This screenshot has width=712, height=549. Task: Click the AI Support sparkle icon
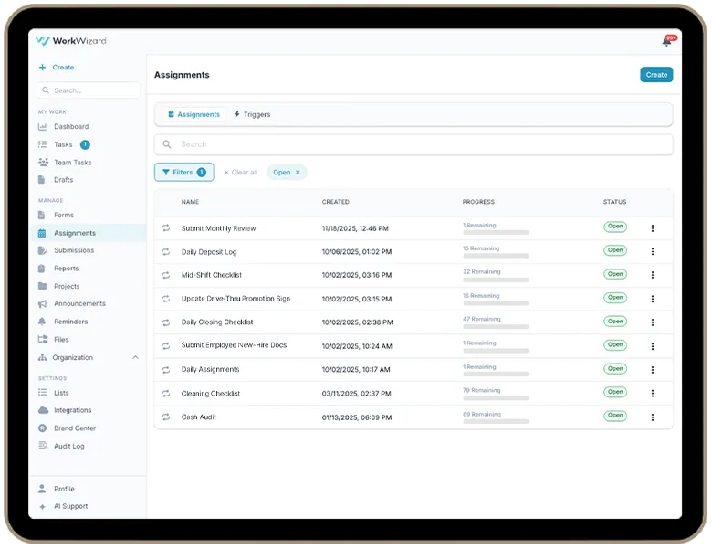[43, 507]
